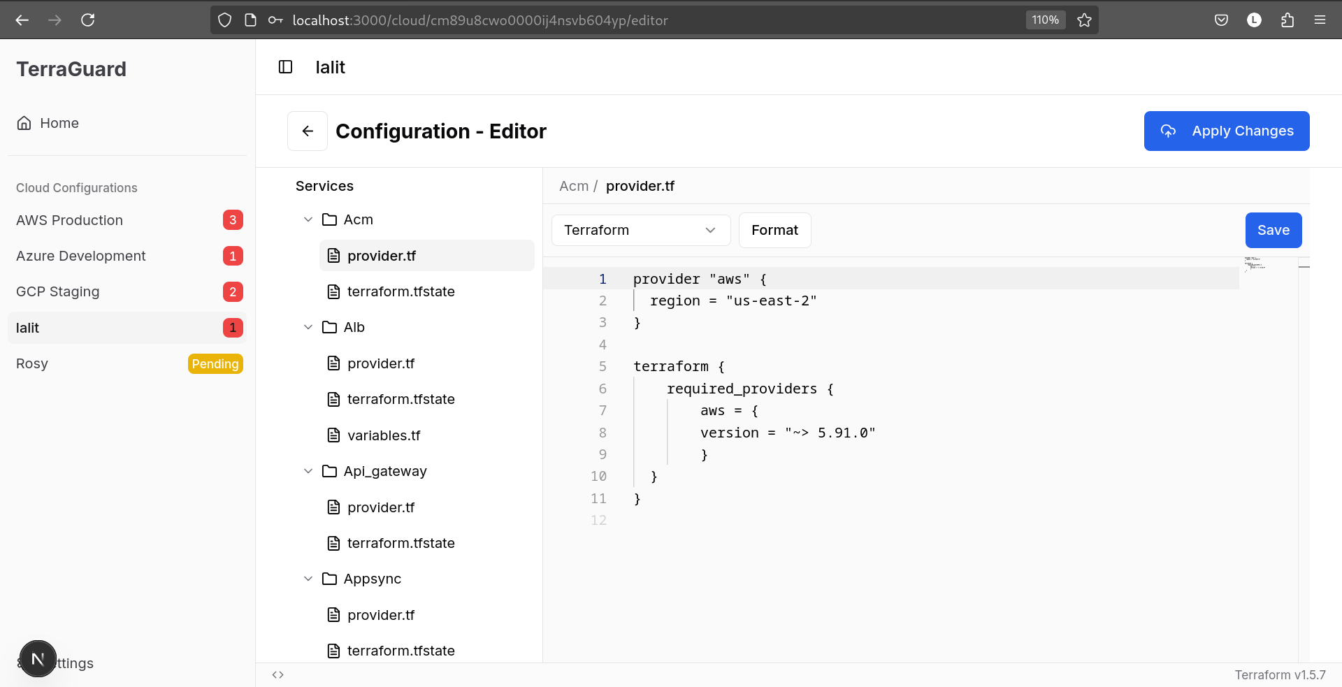Collapse the Acm folder

(308, 219)
